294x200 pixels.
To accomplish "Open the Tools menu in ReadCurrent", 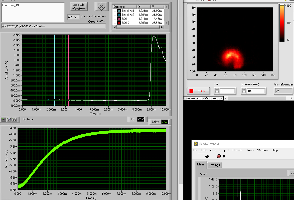I will (250, 150).
